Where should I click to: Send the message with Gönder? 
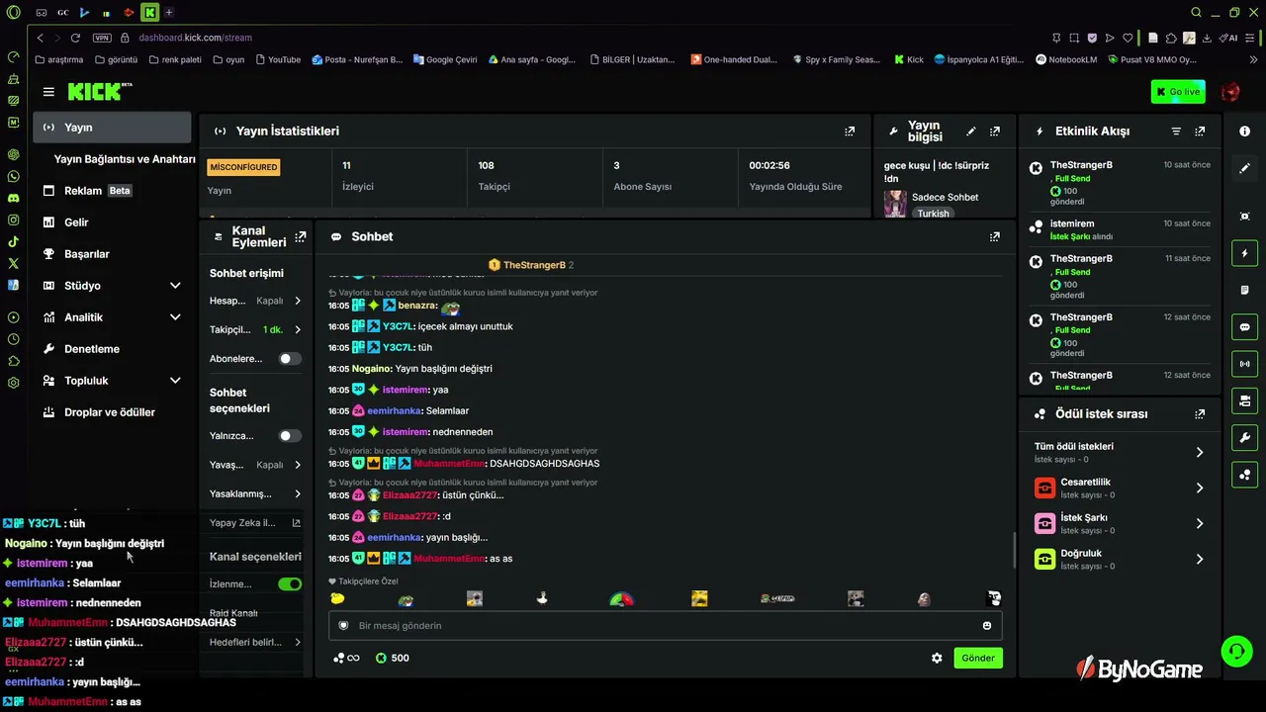point(978,658)
